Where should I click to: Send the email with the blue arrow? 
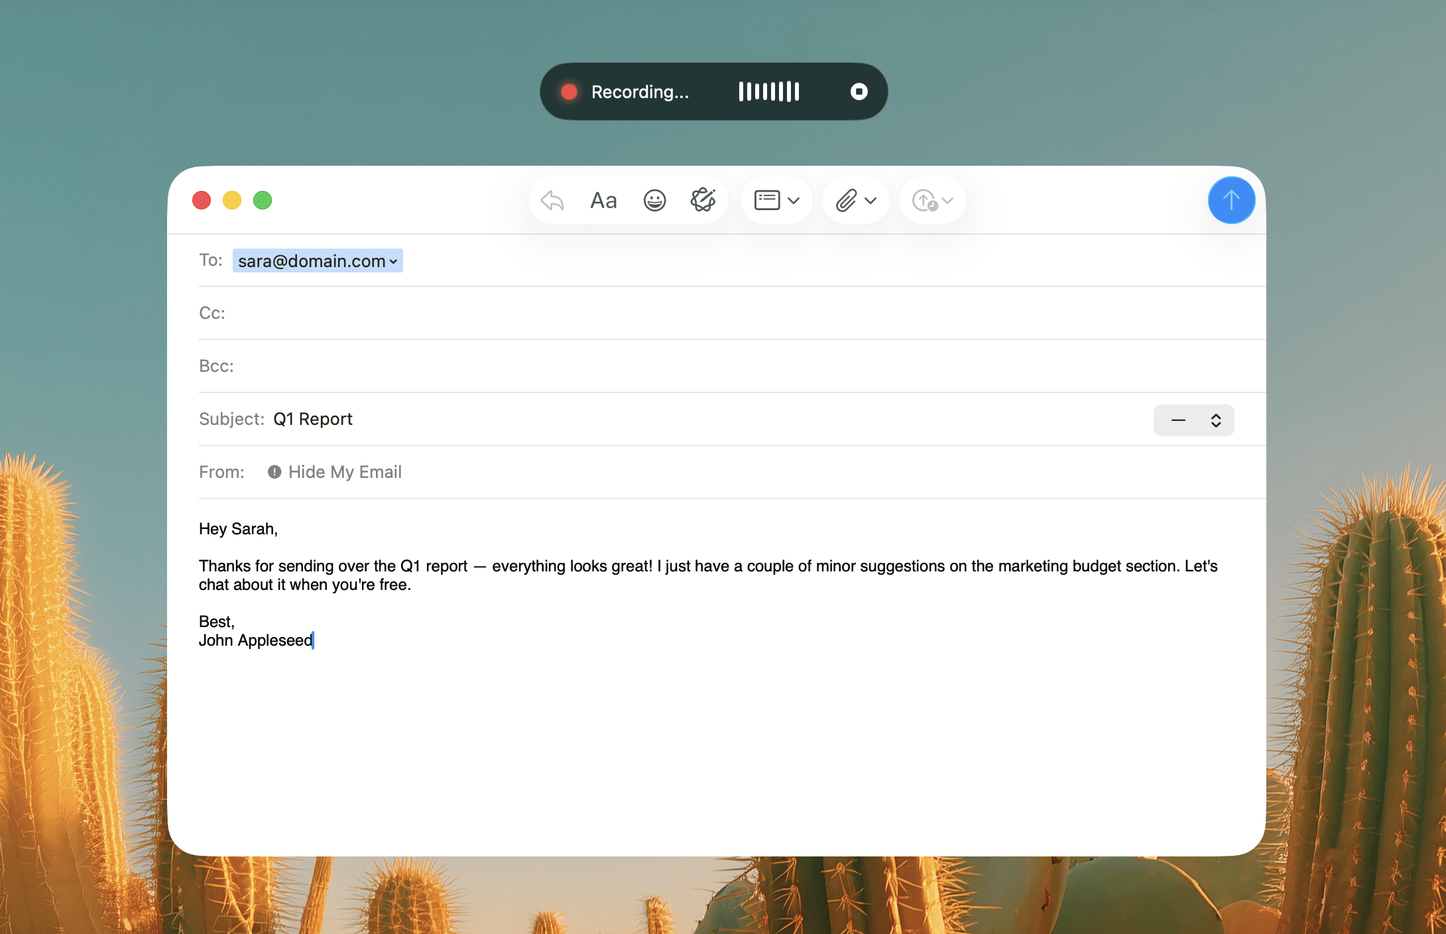[x=1231, y=200]
